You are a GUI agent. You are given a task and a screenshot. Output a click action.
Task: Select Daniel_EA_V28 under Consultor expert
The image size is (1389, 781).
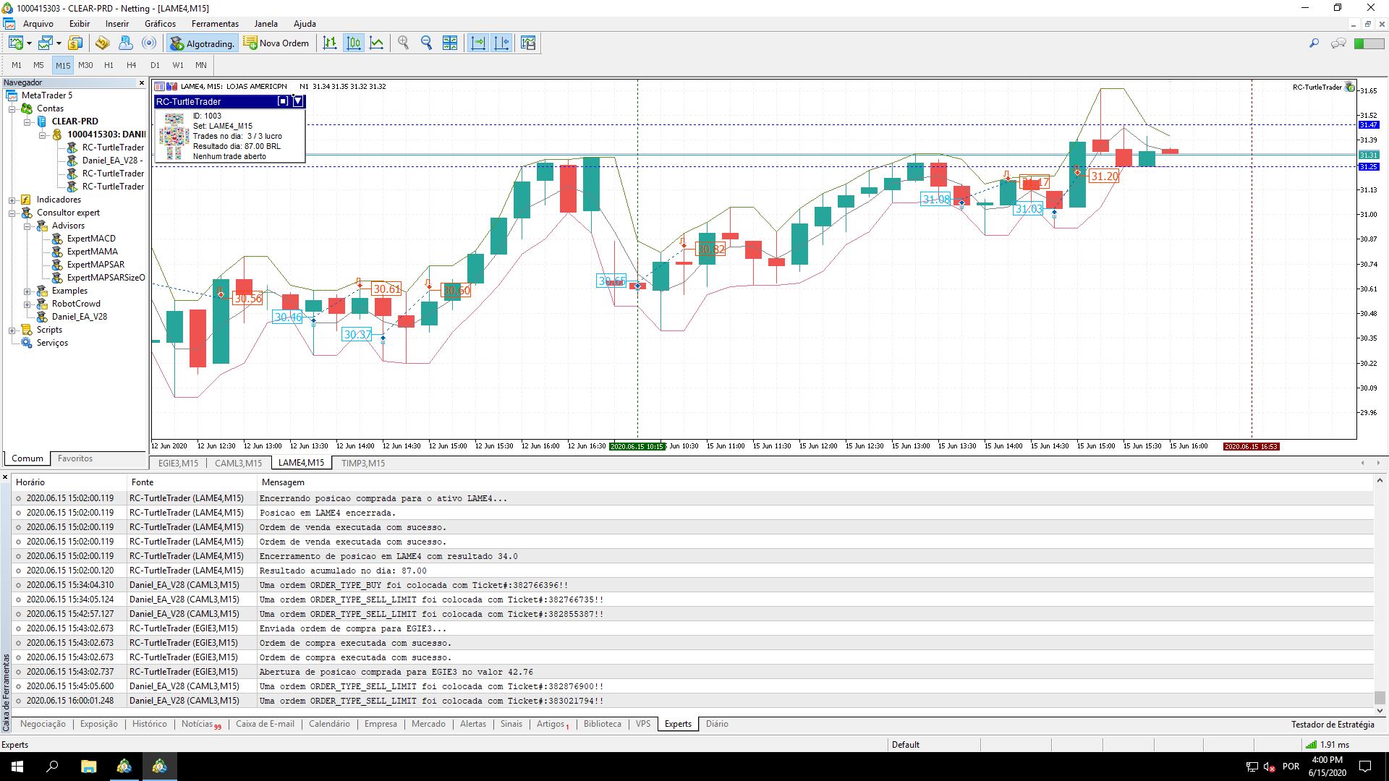tap(79, 317)
